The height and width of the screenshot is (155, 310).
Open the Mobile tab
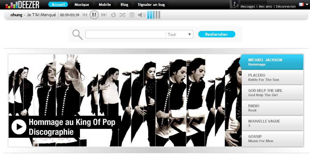click(105, 5)
